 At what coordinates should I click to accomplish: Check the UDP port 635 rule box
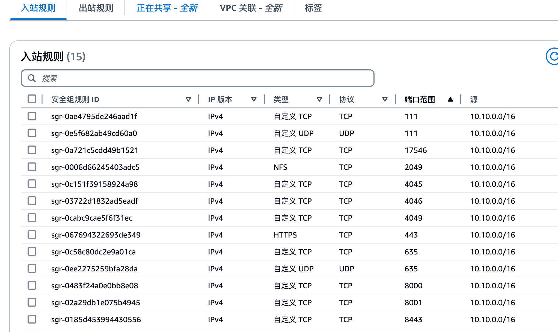32,269
